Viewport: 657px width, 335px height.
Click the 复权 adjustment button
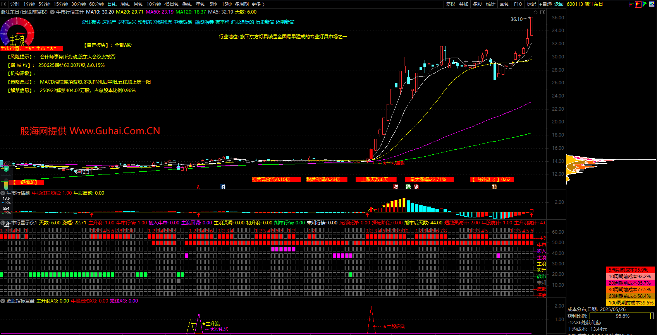[451, 4]
